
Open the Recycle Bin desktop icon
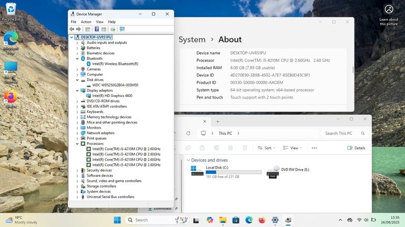(11, 12)
